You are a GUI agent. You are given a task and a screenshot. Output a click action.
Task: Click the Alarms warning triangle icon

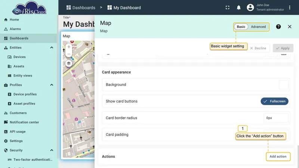[6, 29]
